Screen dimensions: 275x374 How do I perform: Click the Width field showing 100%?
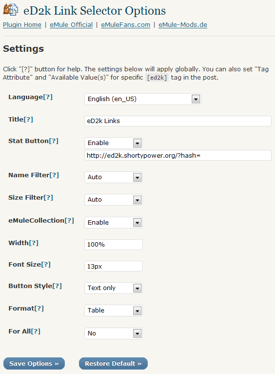pyautogui.click(x=114, y=245)
